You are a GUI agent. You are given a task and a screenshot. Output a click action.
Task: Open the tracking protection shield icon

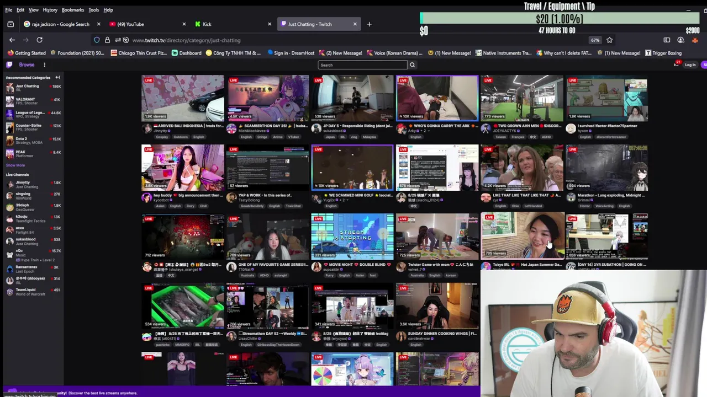click(97, 40)
